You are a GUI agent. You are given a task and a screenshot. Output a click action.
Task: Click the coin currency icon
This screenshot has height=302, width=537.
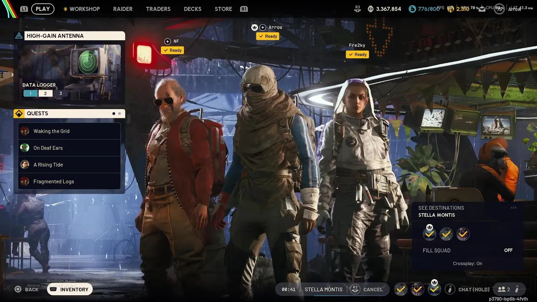tap(370, 9)
